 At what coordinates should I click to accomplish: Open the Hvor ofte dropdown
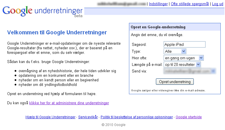[x=184, y=58]
